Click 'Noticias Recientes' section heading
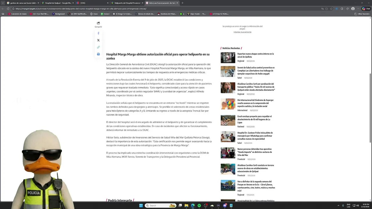Screen dimensions: 372x209 point(231,48)
